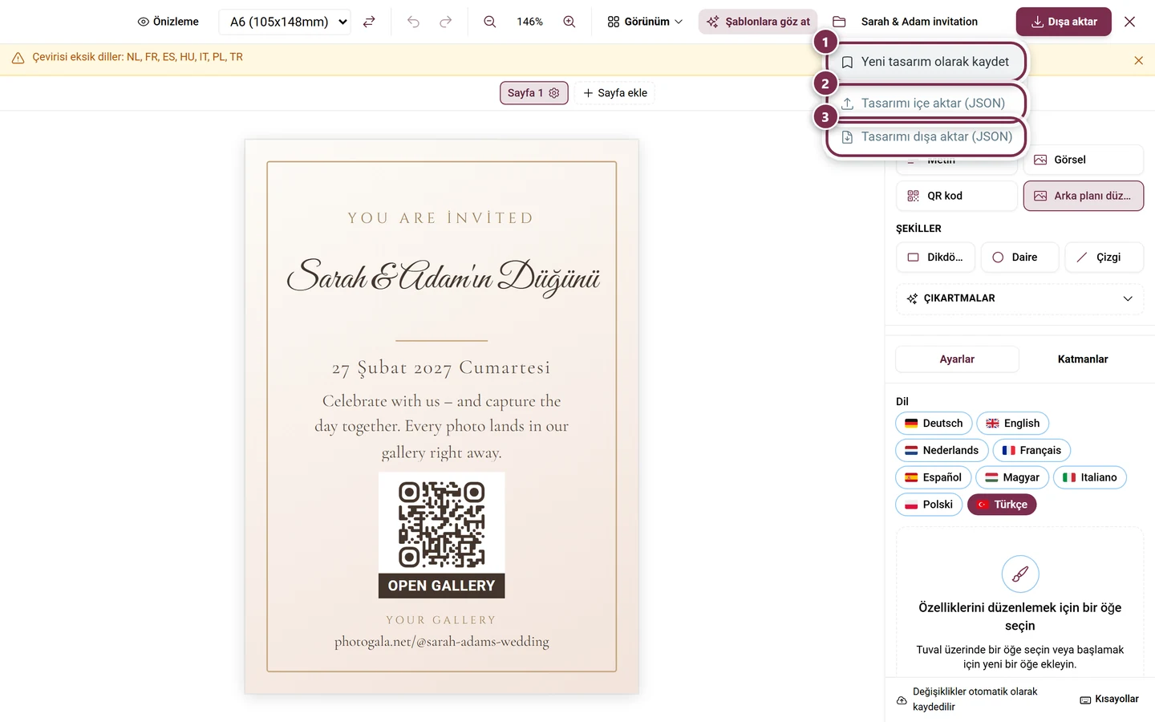
Task: Click the folder icon beside the design name
Action: coord(839,22)
